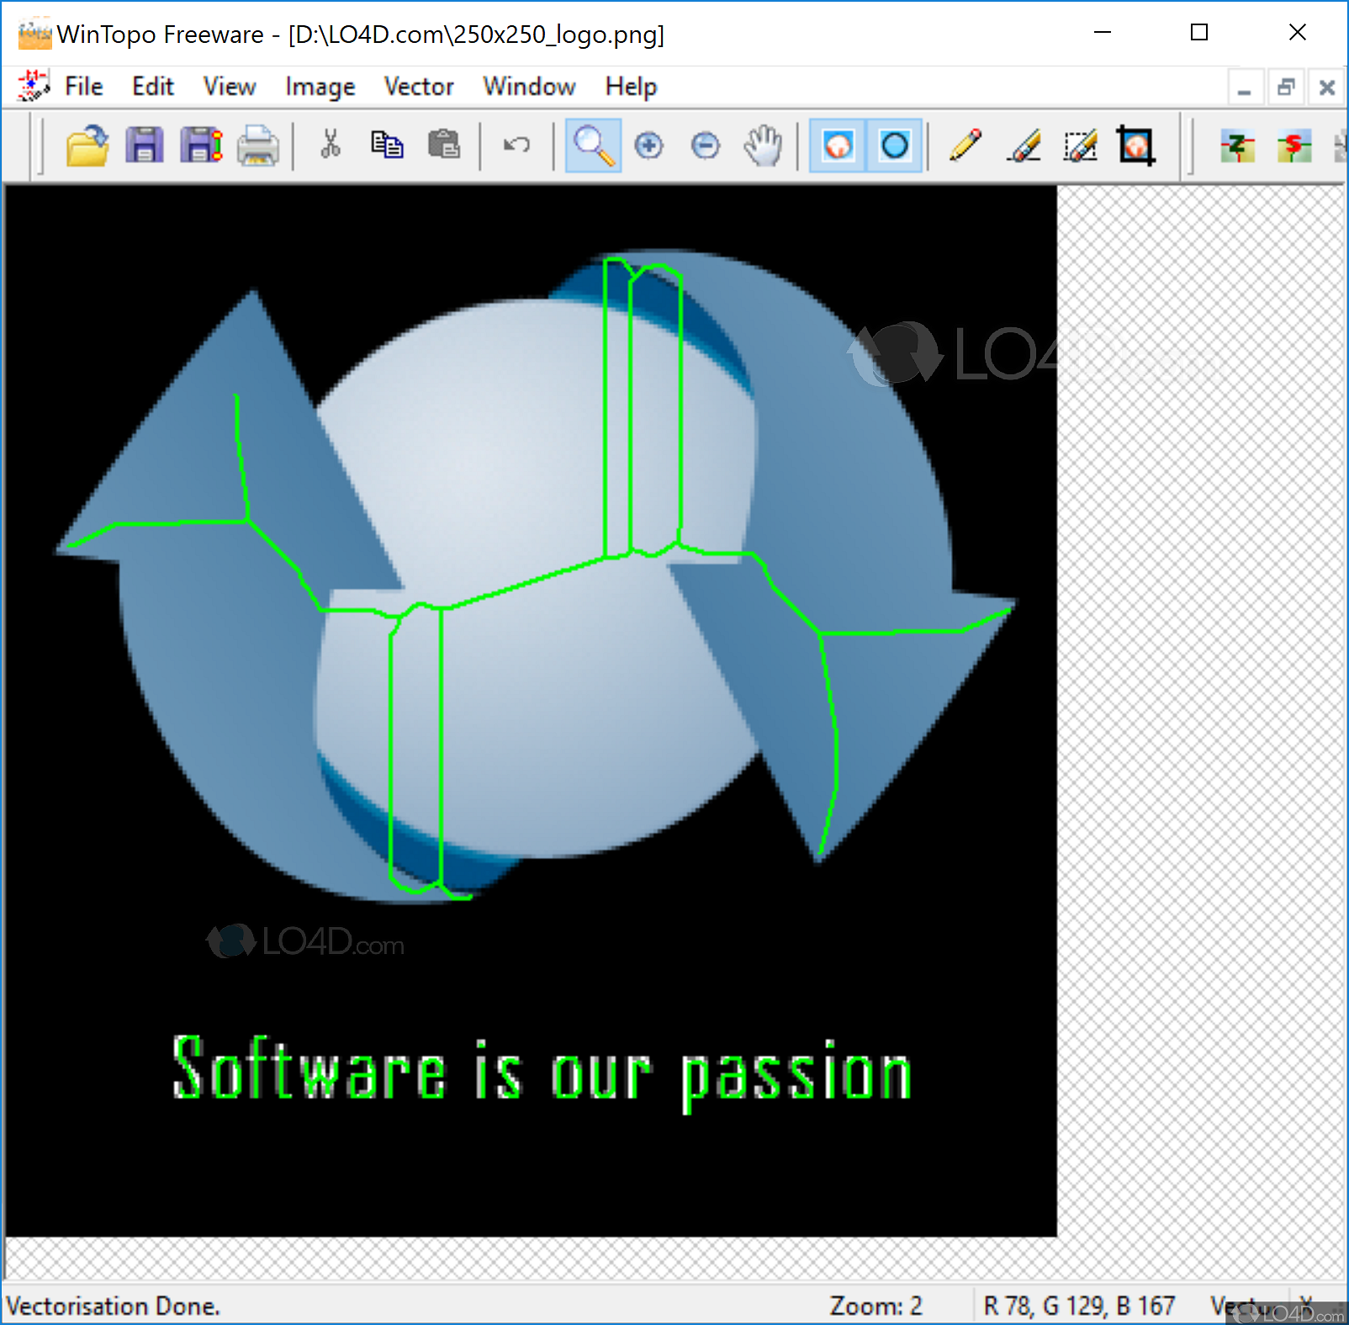Open the Help menu
This screenshot has width=1349, height=1325.
(x=630, y=86)
